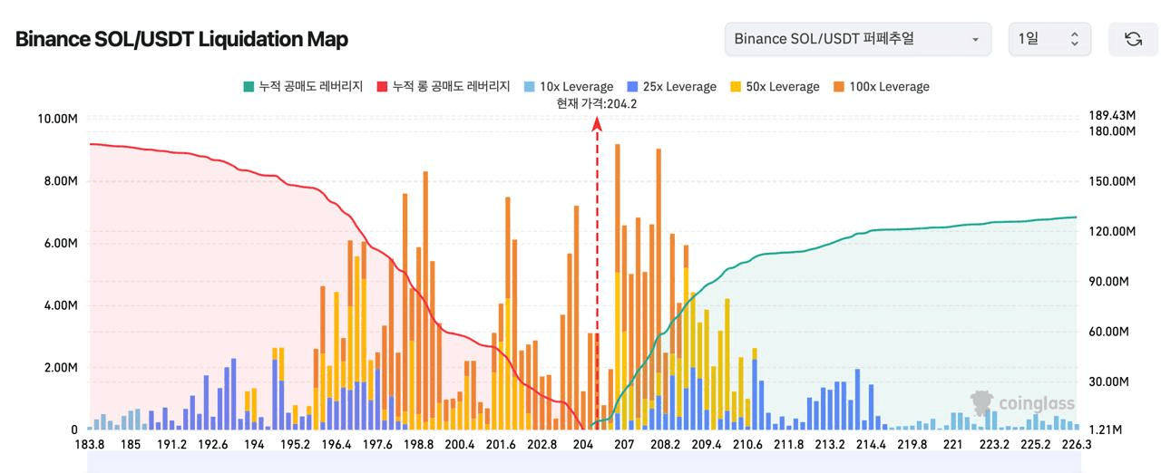
Task: Click the 210.6 price axis label
Action: pos(748,445)
